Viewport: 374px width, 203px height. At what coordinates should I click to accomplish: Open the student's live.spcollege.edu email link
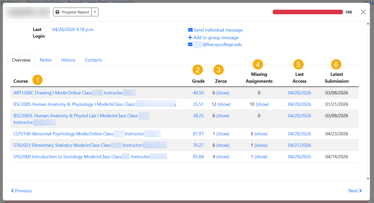[215, 45]
